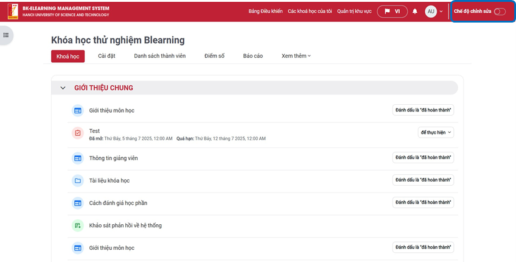516x262 pixels.
Task: Mark last Giới thiệu môn học as completed
Action: point(423,247)
